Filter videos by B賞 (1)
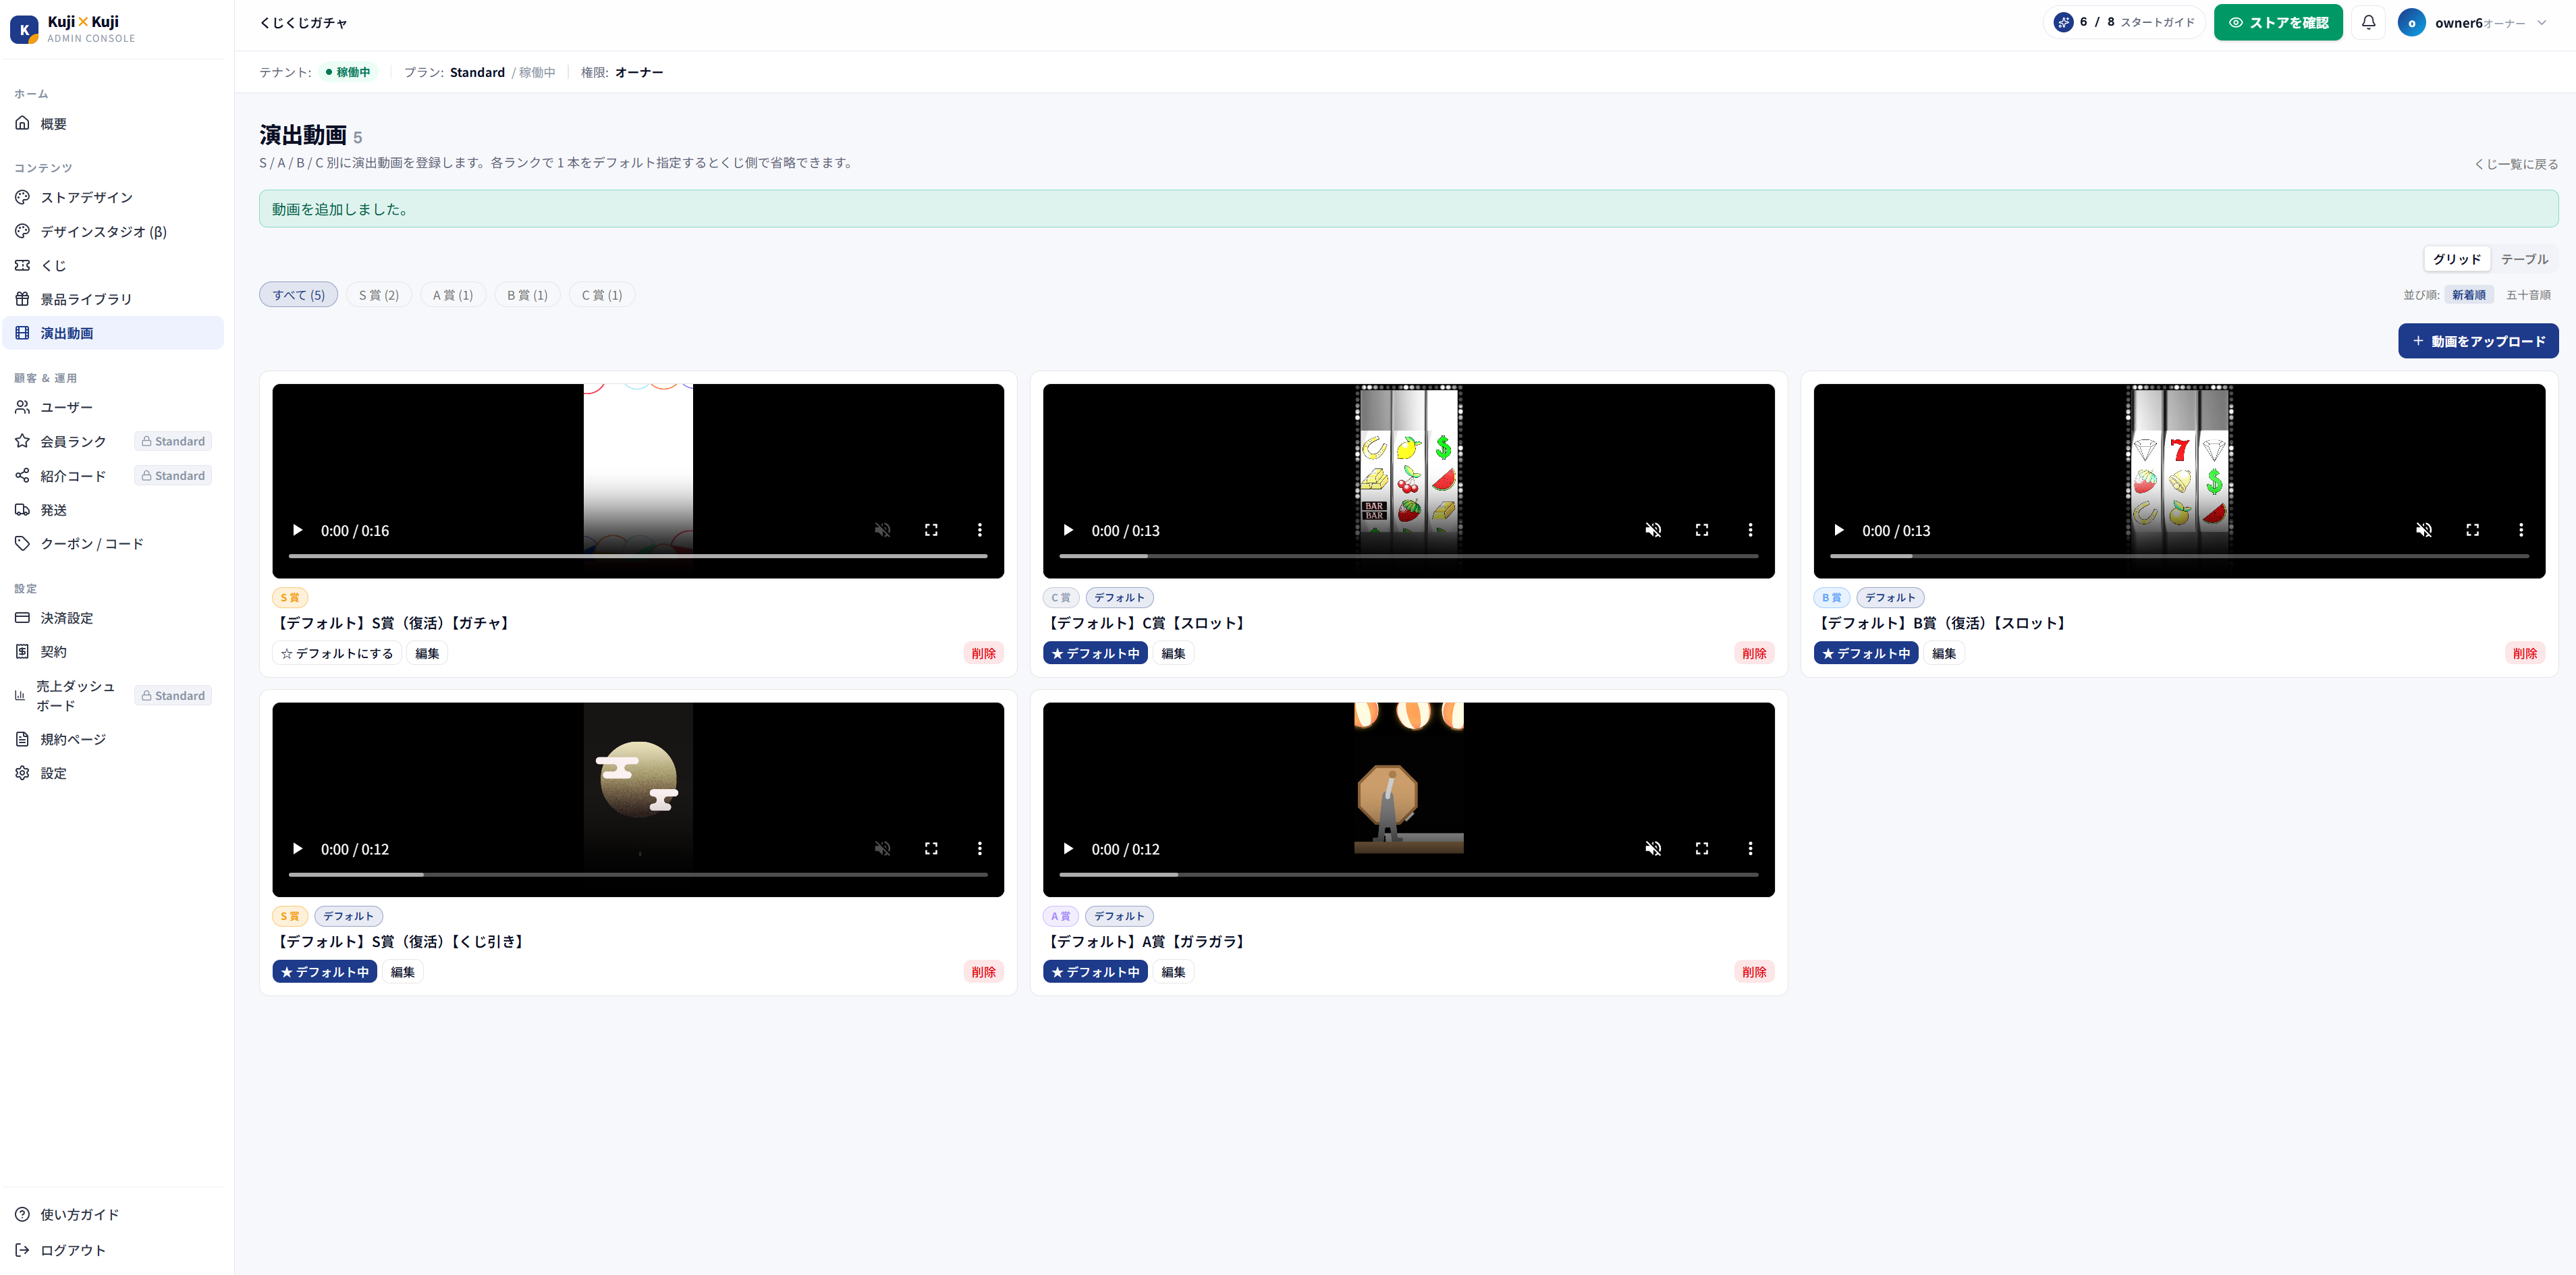 [x=527, y=295]
